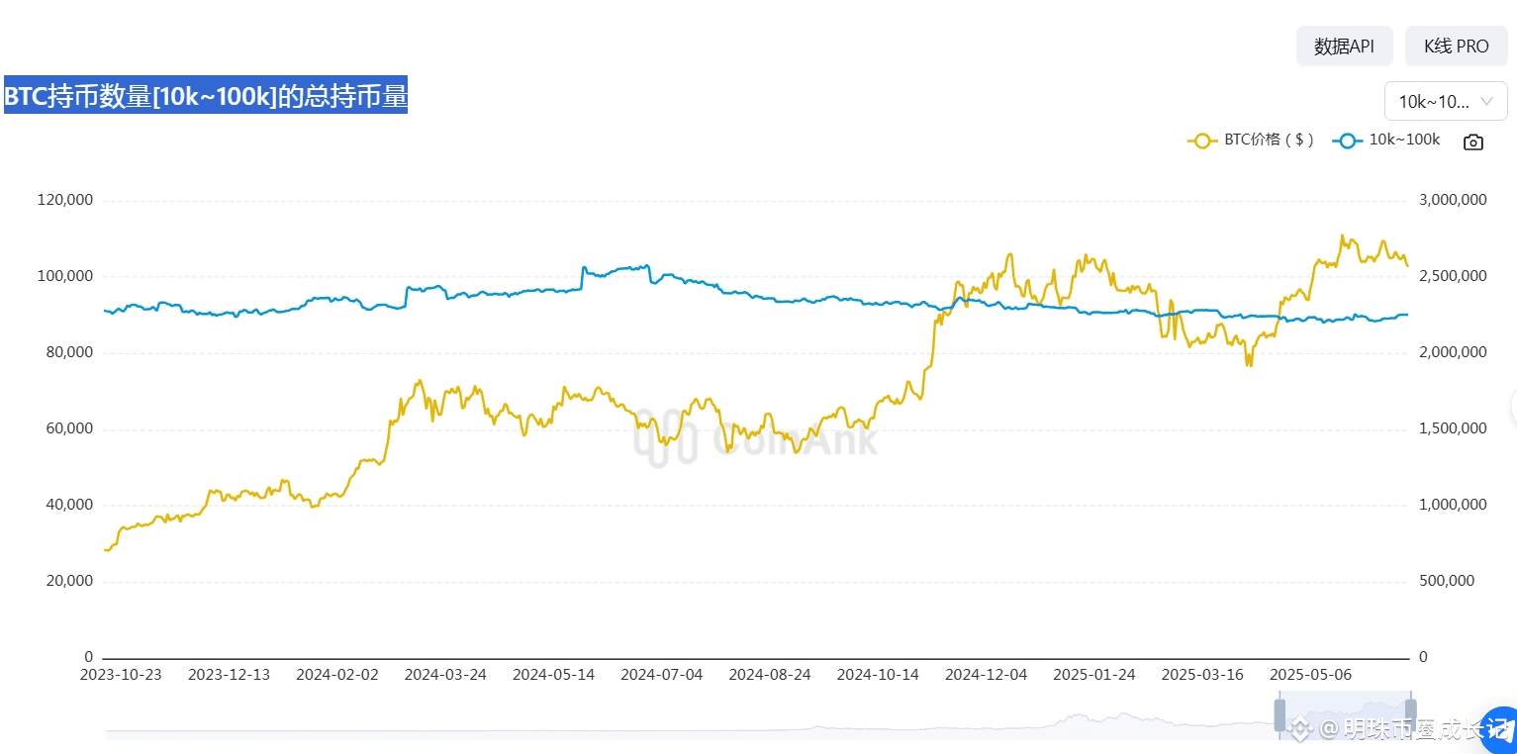Click the right handle of the zoom slider

[1411, 714]
